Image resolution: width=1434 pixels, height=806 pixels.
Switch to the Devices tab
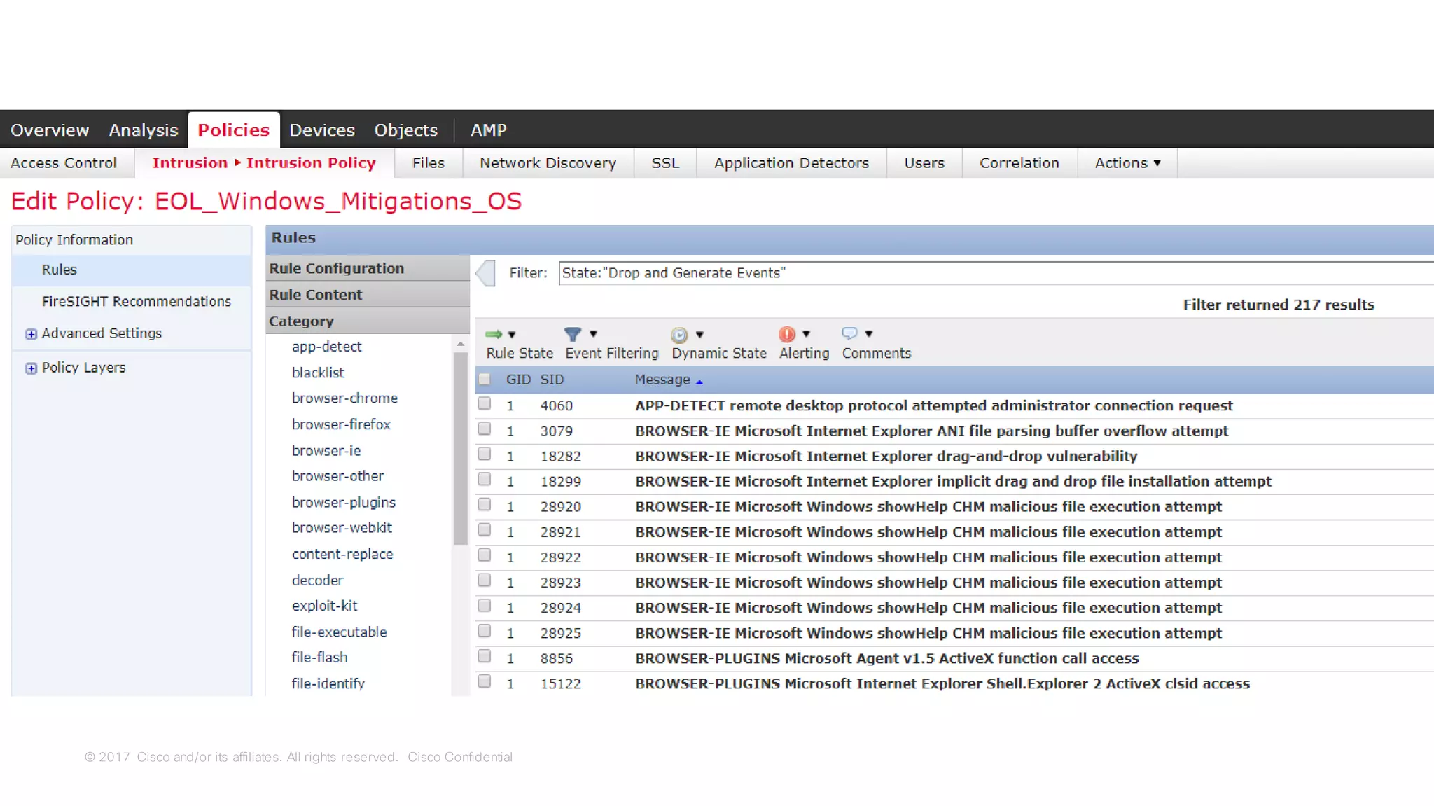322,130
